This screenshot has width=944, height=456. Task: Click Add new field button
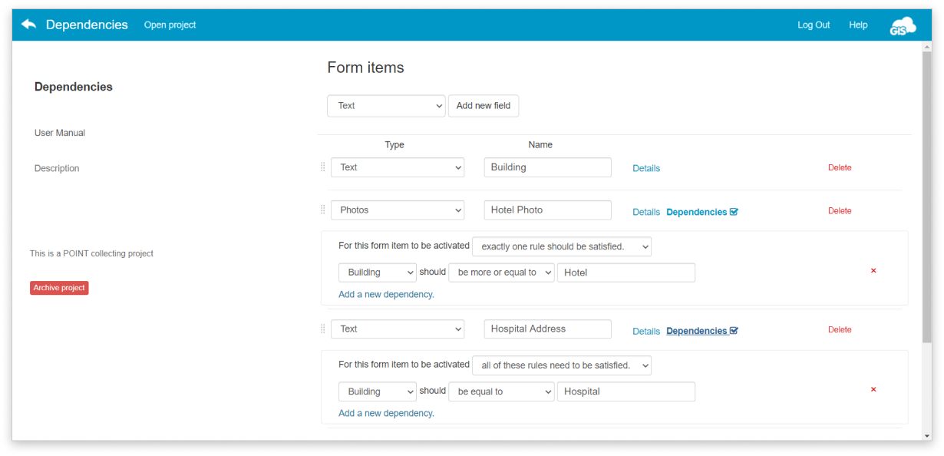point(484,106)
